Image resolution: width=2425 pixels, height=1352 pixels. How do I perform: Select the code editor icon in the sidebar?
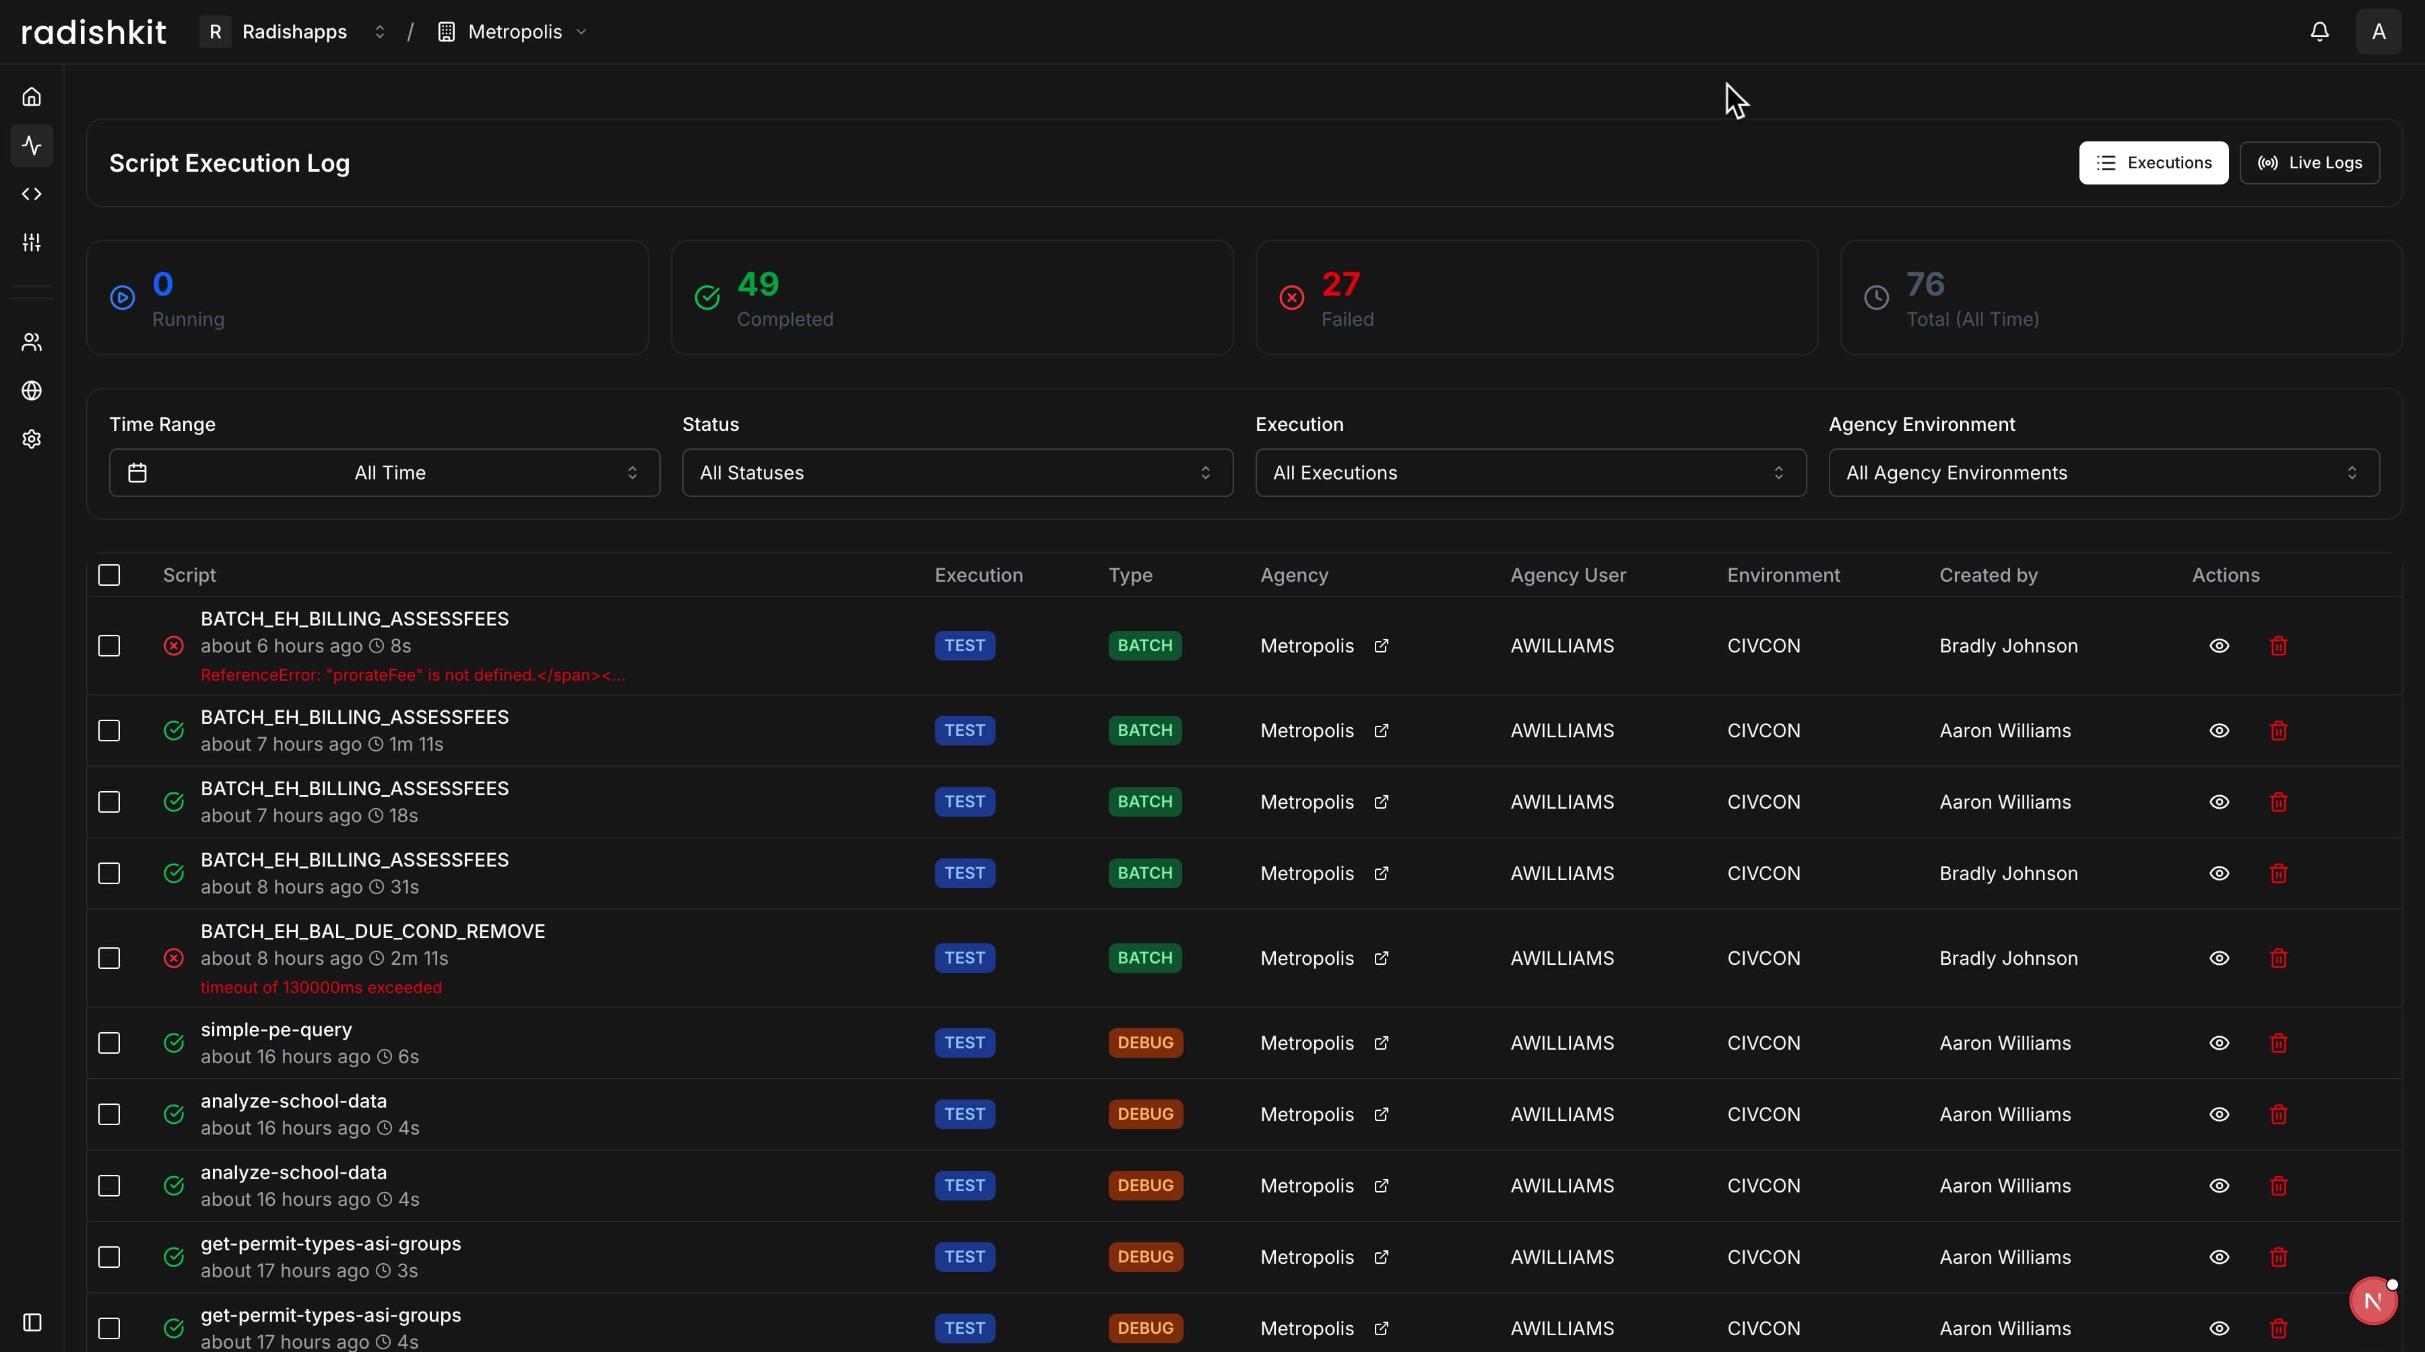(x=32, y=194)
